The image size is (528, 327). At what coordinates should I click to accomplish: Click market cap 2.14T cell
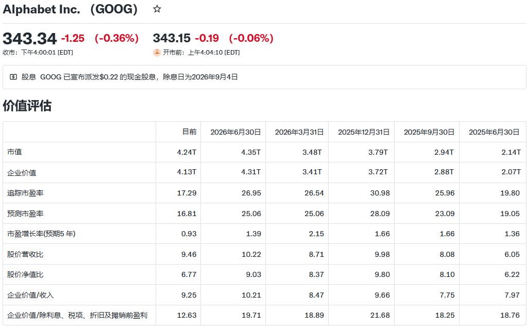click(511, 152)
